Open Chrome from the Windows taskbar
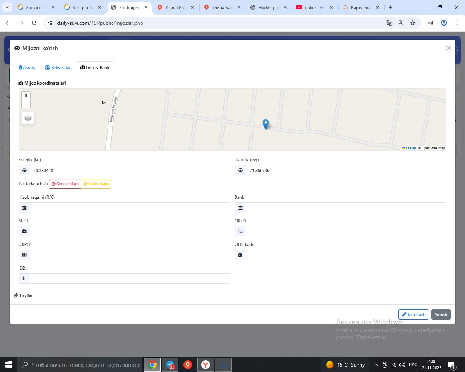Image resolution: width=465 pixels, height=372 pixels. (x=153, y=365)
